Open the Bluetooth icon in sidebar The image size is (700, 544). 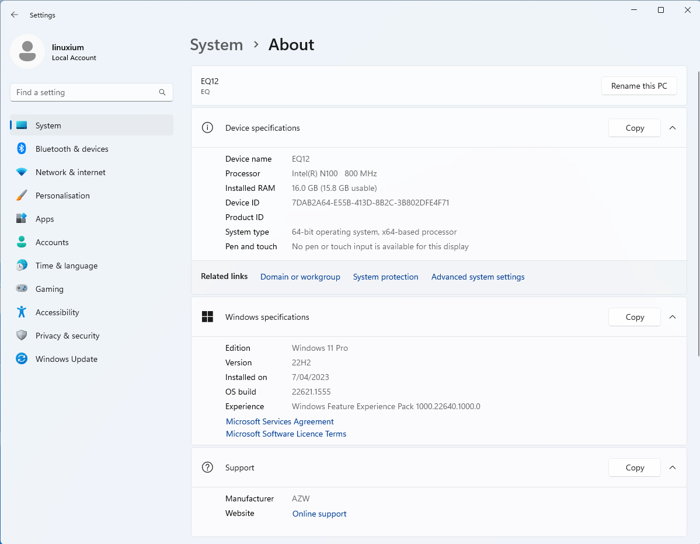[22, 149]
